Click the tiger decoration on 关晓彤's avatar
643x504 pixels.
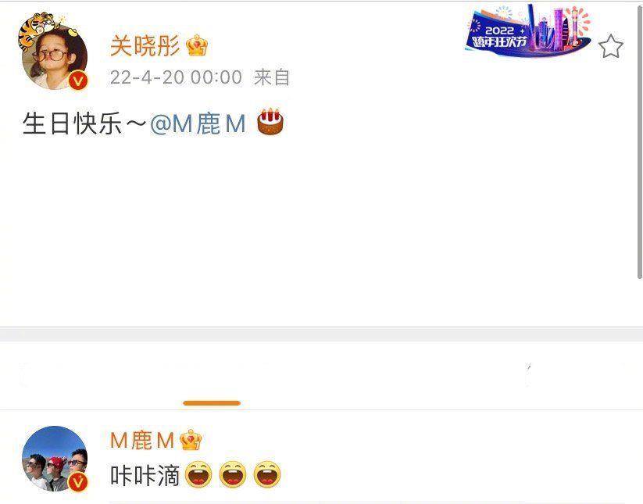(38, 30)
